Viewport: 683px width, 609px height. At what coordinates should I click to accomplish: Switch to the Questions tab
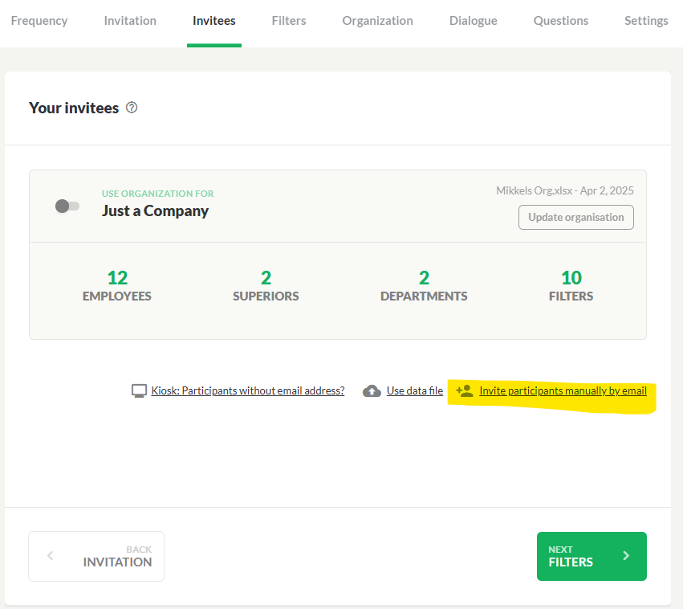560,21
